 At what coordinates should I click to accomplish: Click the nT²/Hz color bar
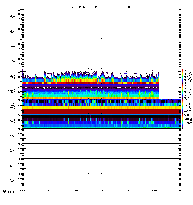click(183, 91)
